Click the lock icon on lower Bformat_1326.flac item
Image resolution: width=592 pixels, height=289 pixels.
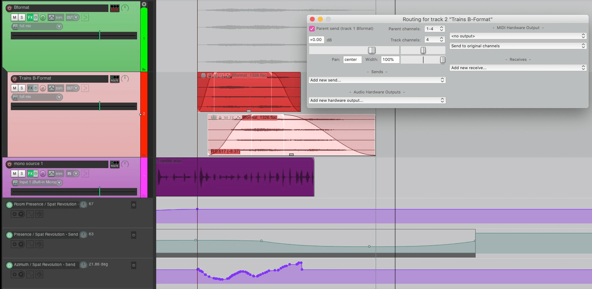(x=220, y=118)
